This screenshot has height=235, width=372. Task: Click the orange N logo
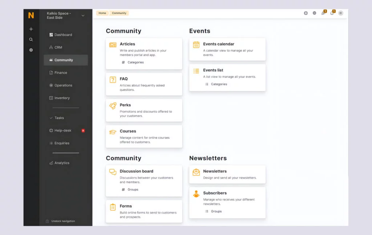point(31,16)
